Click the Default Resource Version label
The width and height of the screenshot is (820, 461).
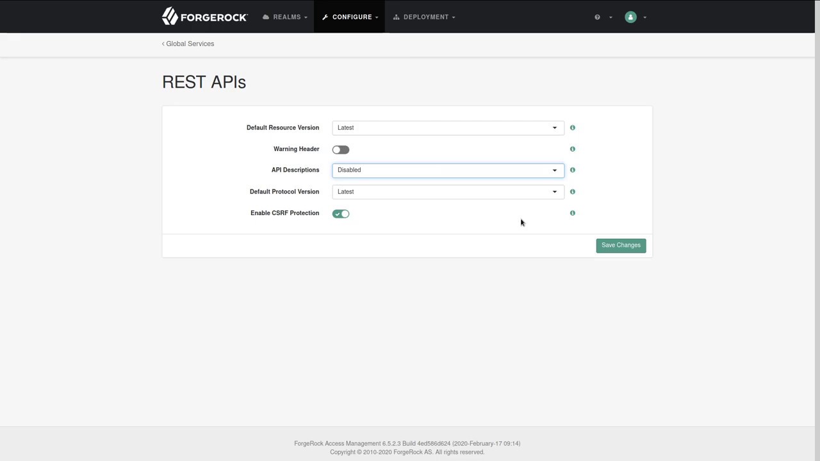click(x=283, y=128)
